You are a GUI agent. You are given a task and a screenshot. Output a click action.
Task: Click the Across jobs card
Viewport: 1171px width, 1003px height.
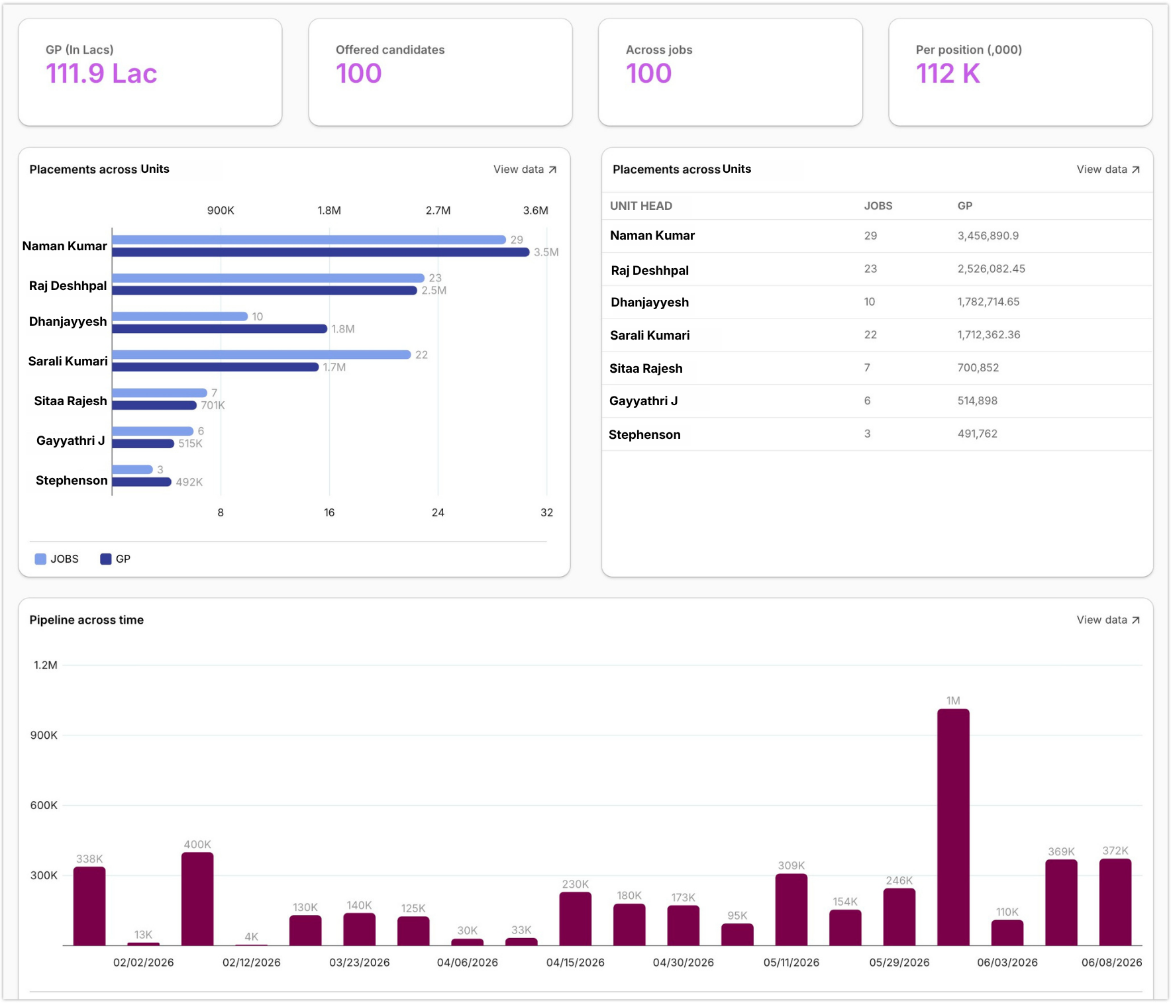tap(731, 72)
